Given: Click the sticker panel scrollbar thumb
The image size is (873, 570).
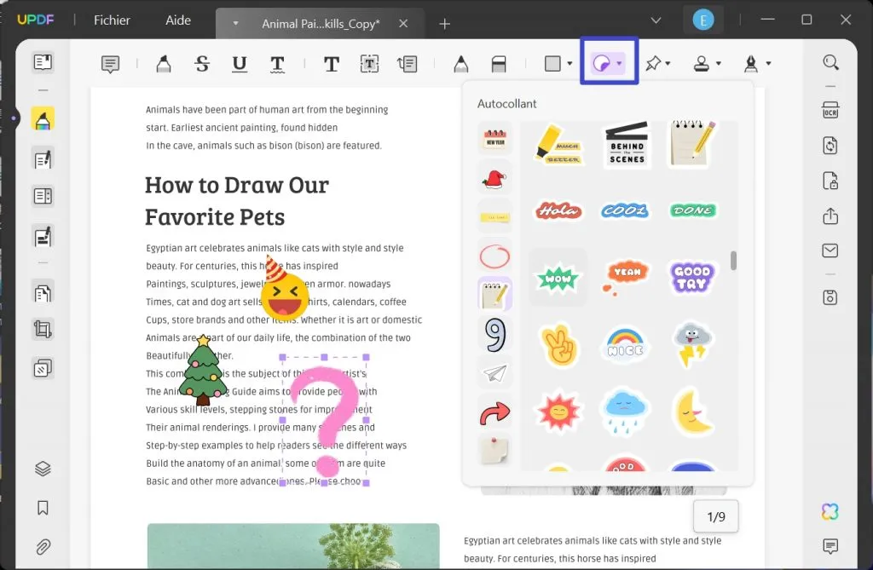Looking at the screenshot, I should click(734, 261).
